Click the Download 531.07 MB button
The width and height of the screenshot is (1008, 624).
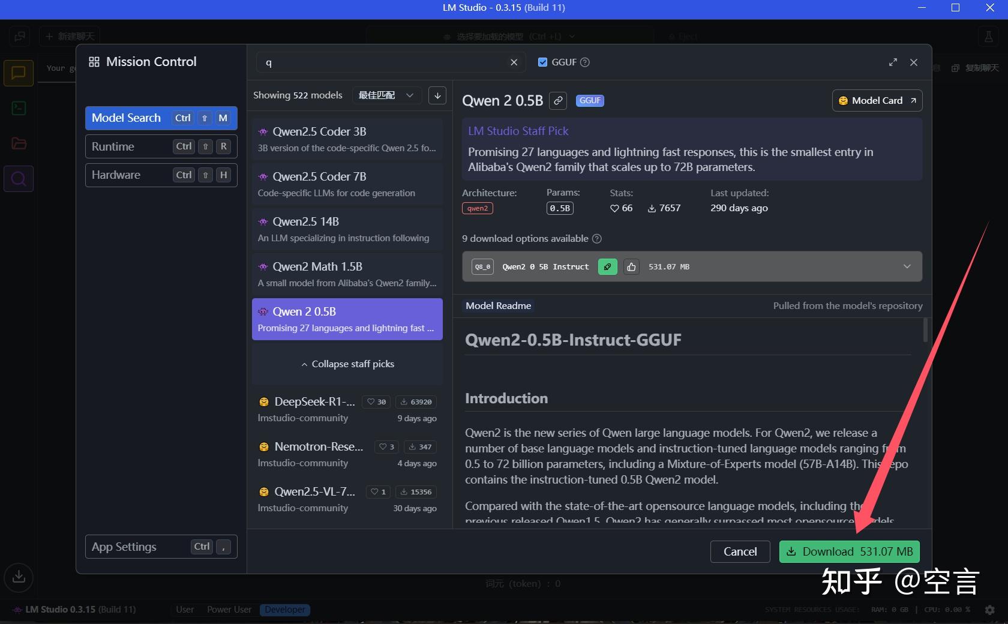coord(848,551)
